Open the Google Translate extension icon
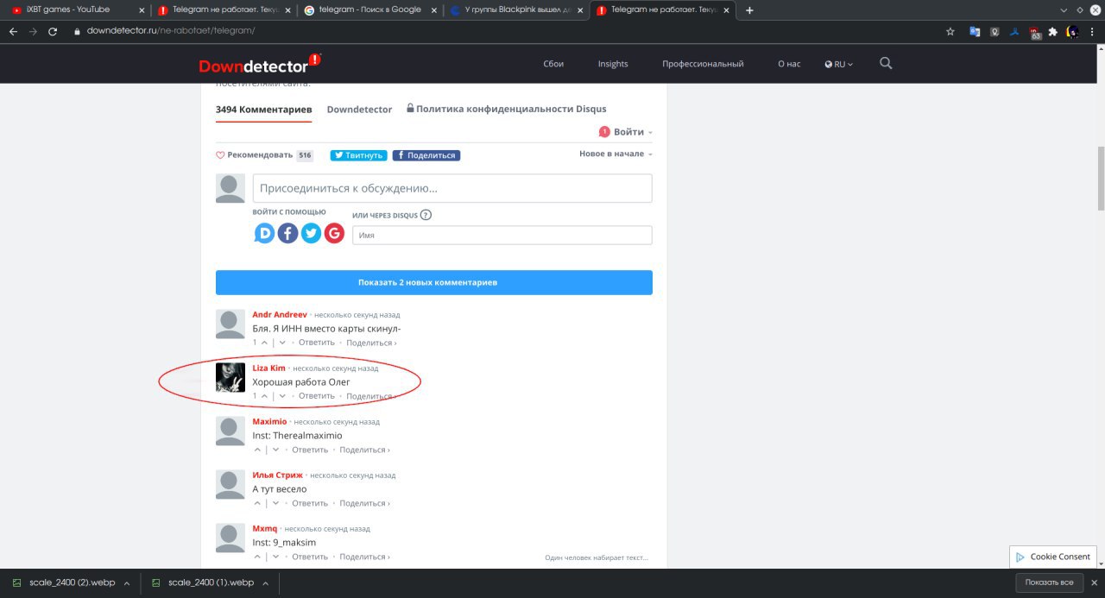 pyautogui.click(x=975, y=31)
